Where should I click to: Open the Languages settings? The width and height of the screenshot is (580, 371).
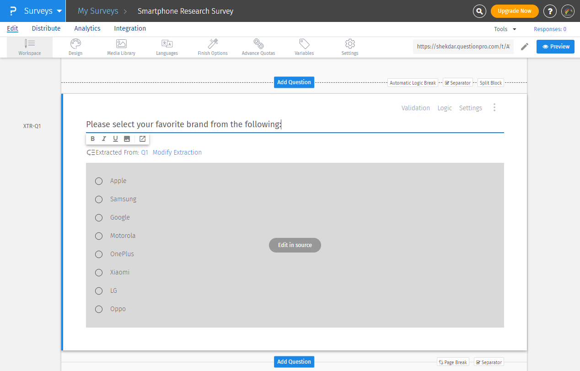pyautogui.click(x=166, y=47)
